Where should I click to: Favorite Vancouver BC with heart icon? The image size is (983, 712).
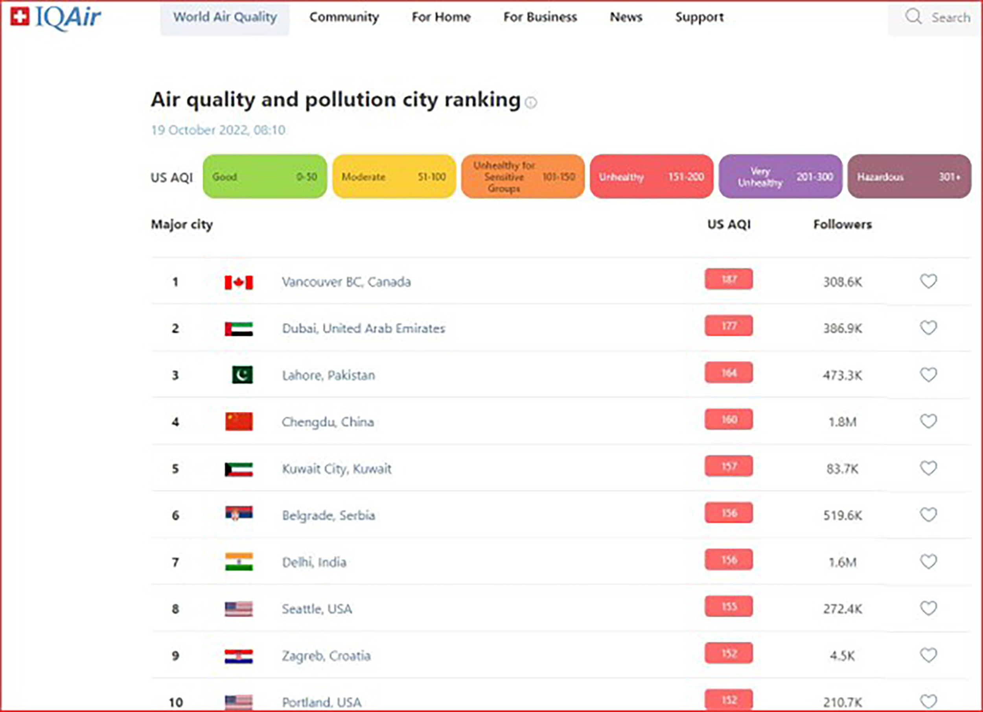[x=928, y=281]
